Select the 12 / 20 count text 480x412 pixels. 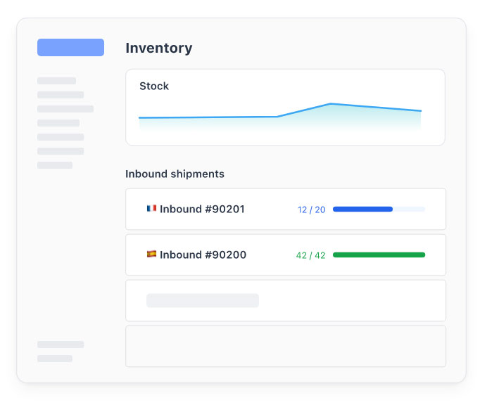tap(311, 210)
